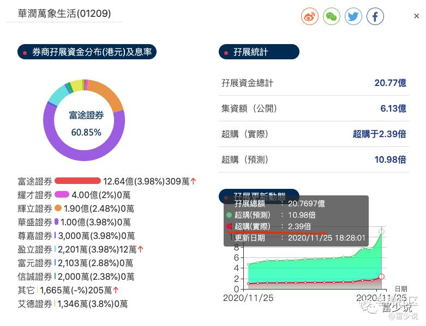Click tooltip green dot for 超購(預測)
The height and width of the screenshot is (326, 426).
click(229, 215)
